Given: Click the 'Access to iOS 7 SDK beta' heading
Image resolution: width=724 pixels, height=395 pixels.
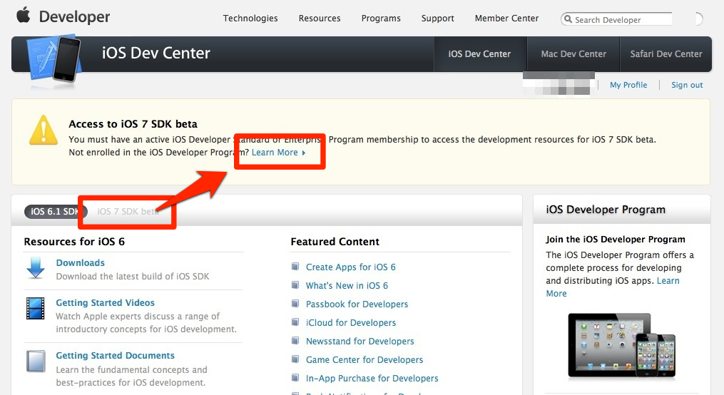Looking at the screenshot, I should [133, 123].
